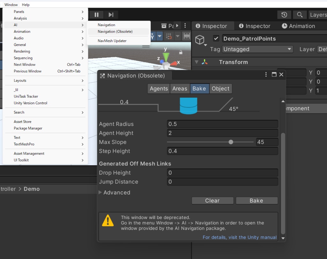This screenshot has height=259, width=327.
Task: Open the search magnifier in the toolbar
Action: pyautogui.click(x=300, y=15)
